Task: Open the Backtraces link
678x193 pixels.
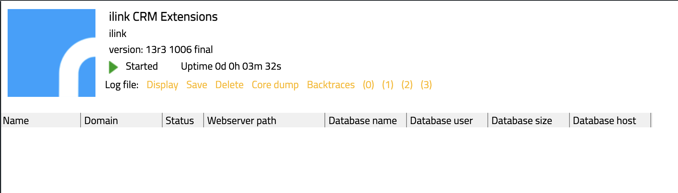Action: click(331, 85)
